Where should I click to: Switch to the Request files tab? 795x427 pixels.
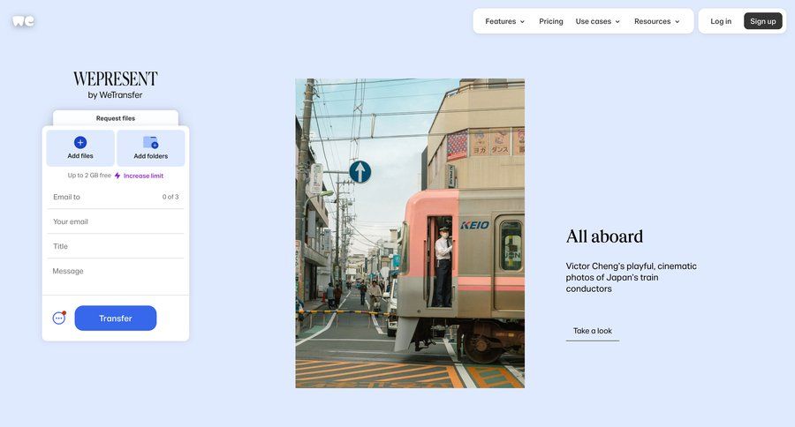[116, 118]
